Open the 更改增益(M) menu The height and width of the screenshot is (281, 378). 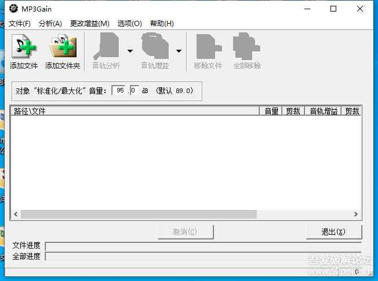pyautogui.click(x=89, y=24)
